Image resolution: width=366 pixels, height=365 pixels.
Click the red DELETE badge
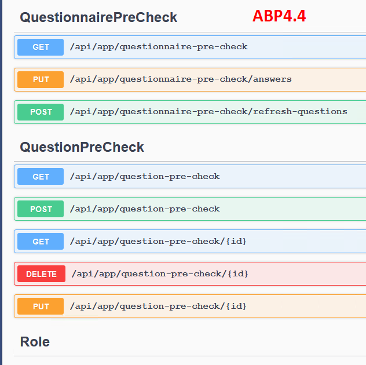(41, 274)
